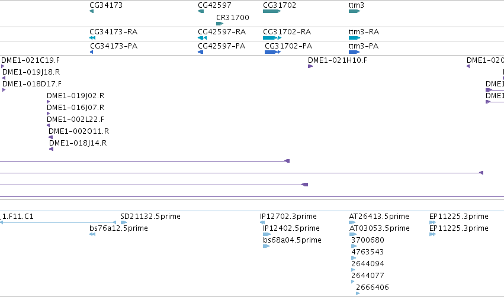This screenshot has width=504, height=297.
Task: Click the CG42597-PA coding feature
Action: [201, 52]
